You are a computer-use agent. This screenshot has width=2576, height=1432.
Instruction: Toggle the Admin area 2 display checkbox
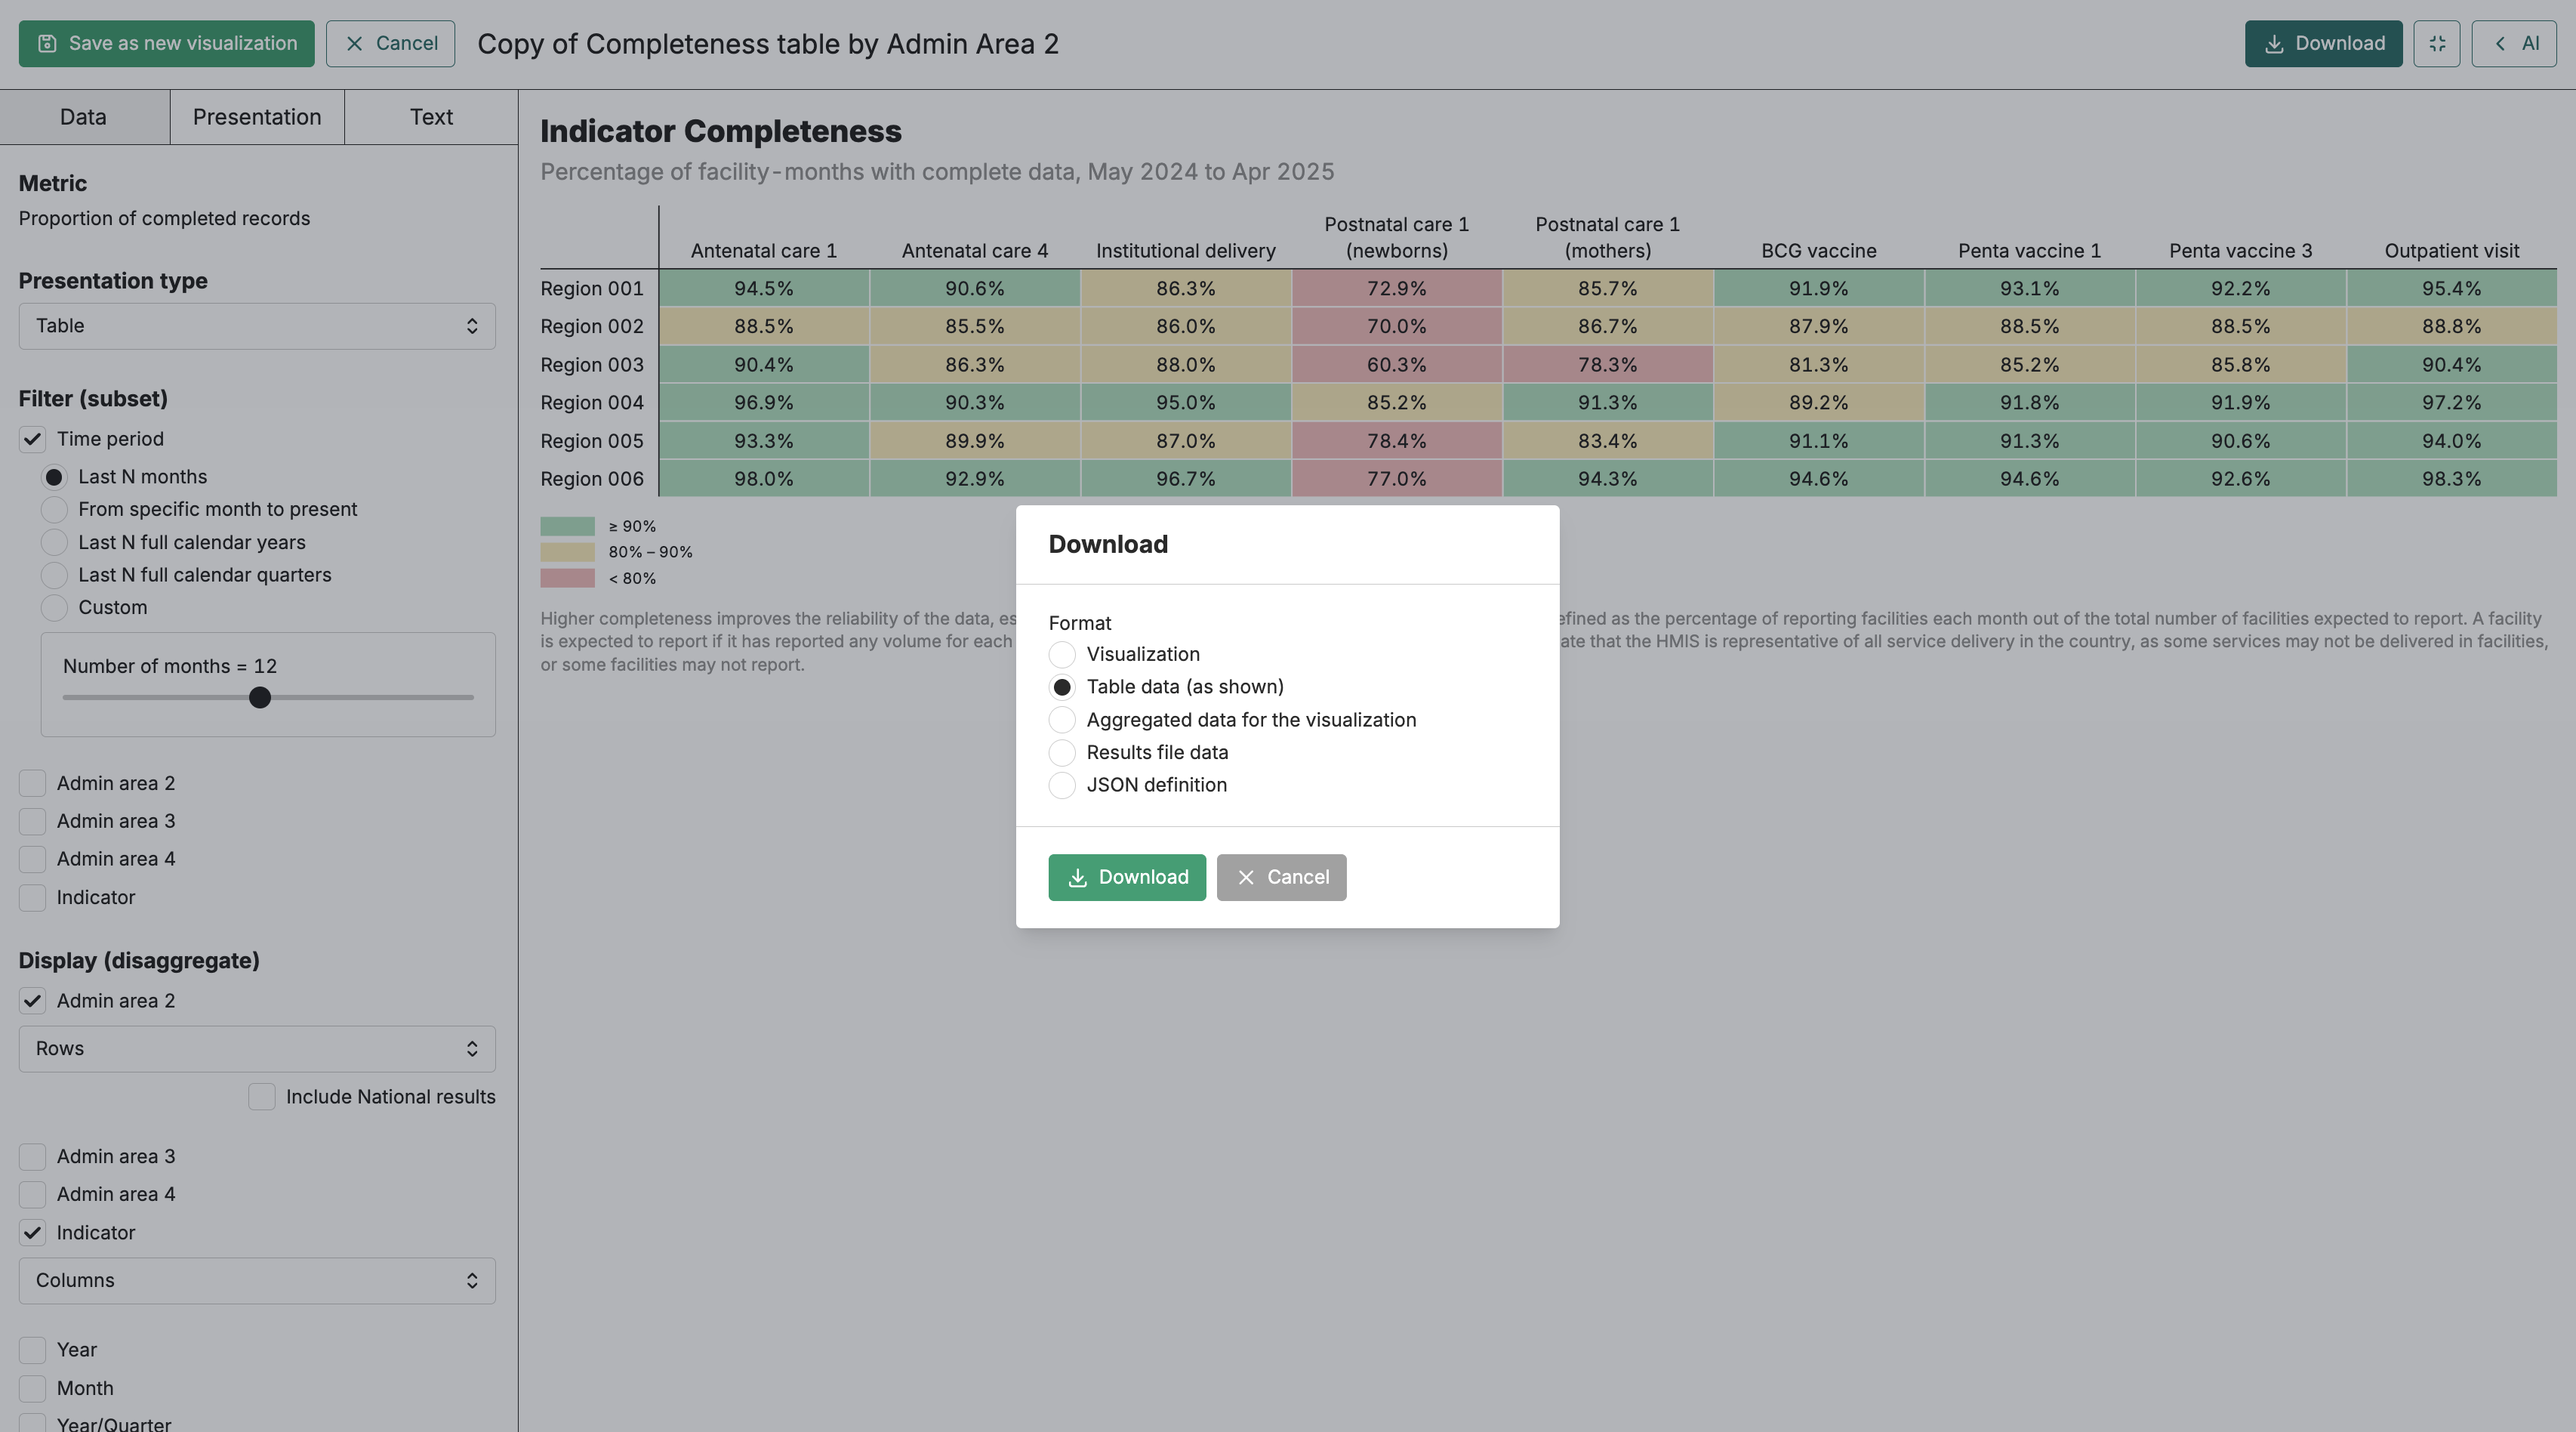click(x=32, y=1001)
